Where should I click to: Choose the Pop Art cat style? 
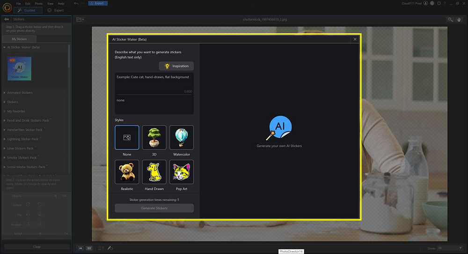coord(182,172)
